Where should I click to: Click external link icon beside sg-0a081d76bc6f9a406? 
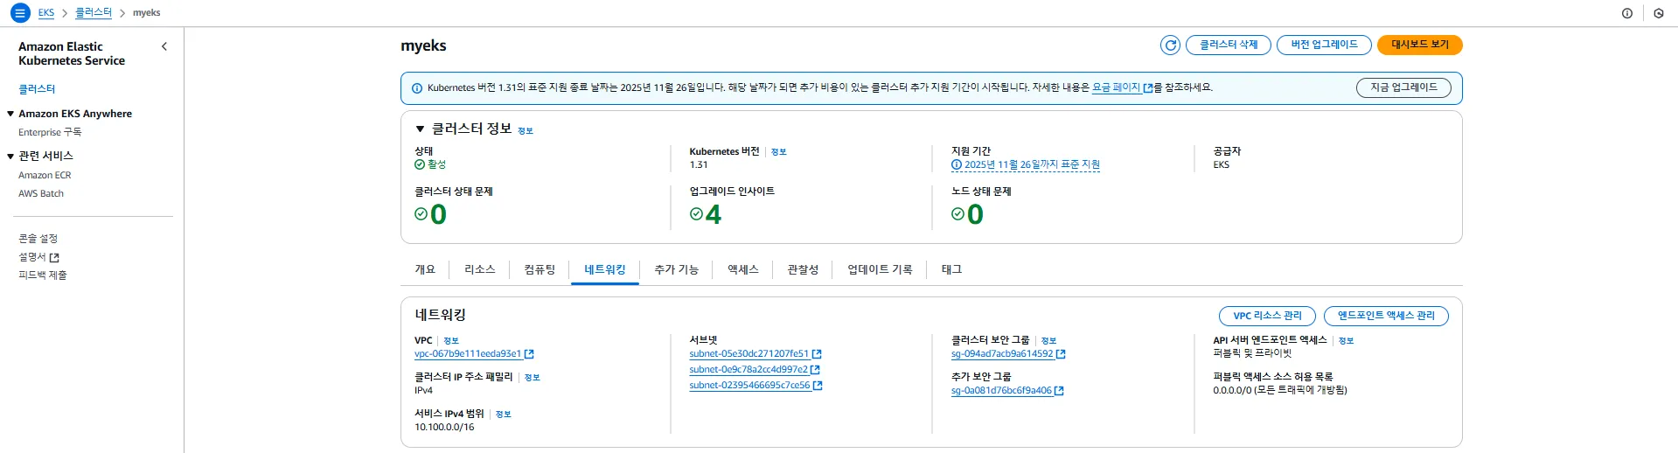[1059, 391]
